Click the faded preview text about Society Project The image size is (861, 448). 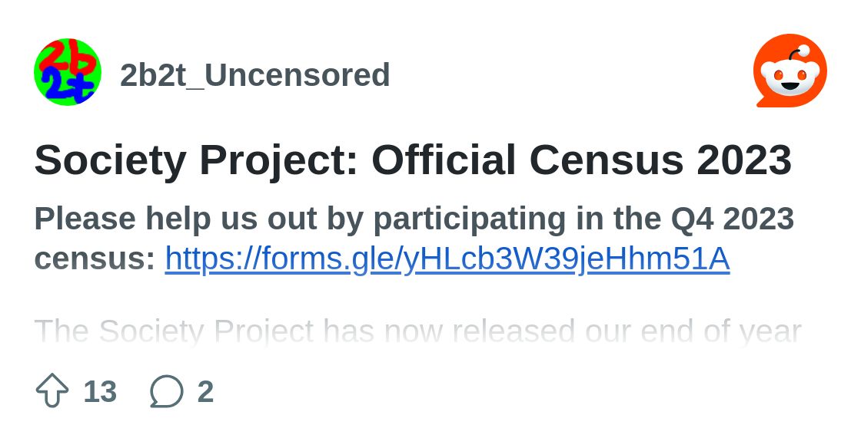pyautogui.click(x=417, y=331)
